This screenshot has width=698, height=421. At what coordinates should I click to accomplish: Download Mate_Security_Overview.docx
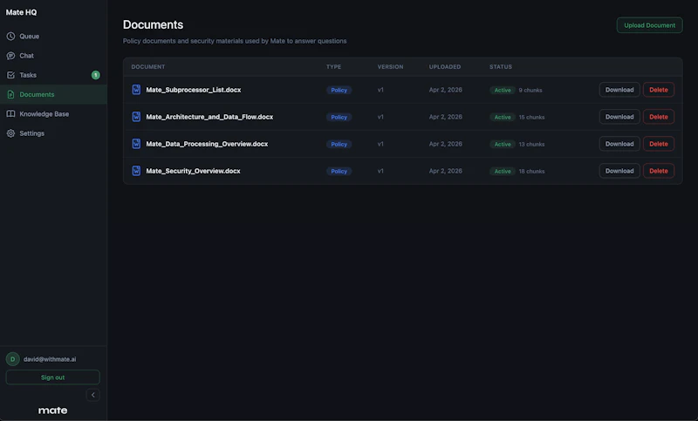click(x=619, y=171)
